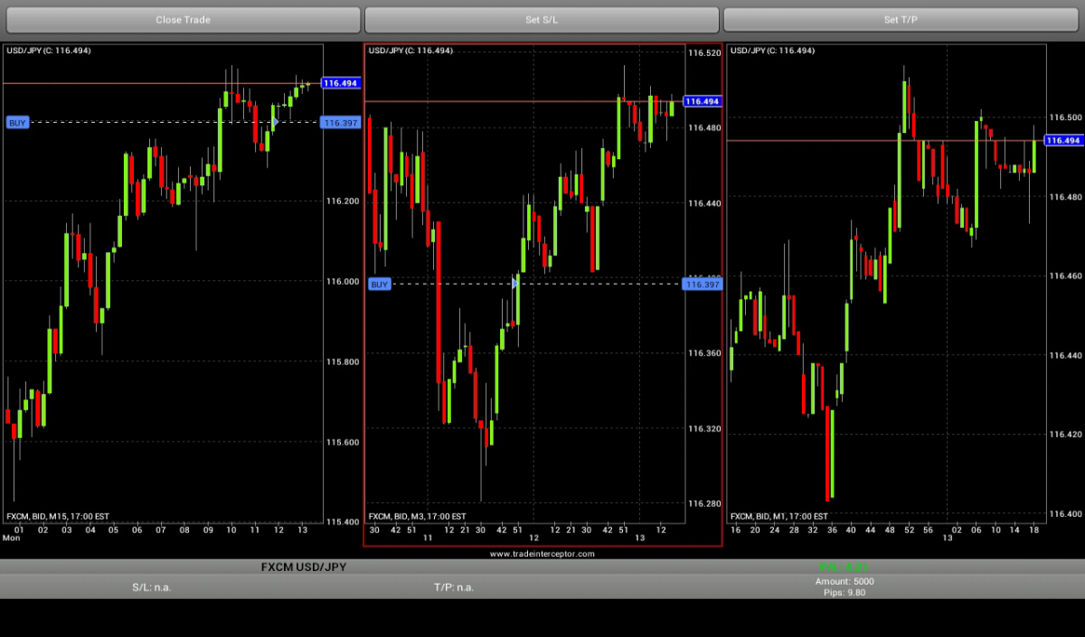Click the blue entry triangle marker on M3 chart
This screenshot has width=1085, height=637.
pos(515,284)
